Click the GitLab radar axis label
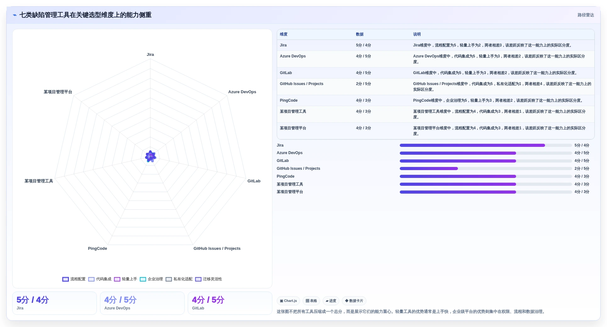 (254, 181)
